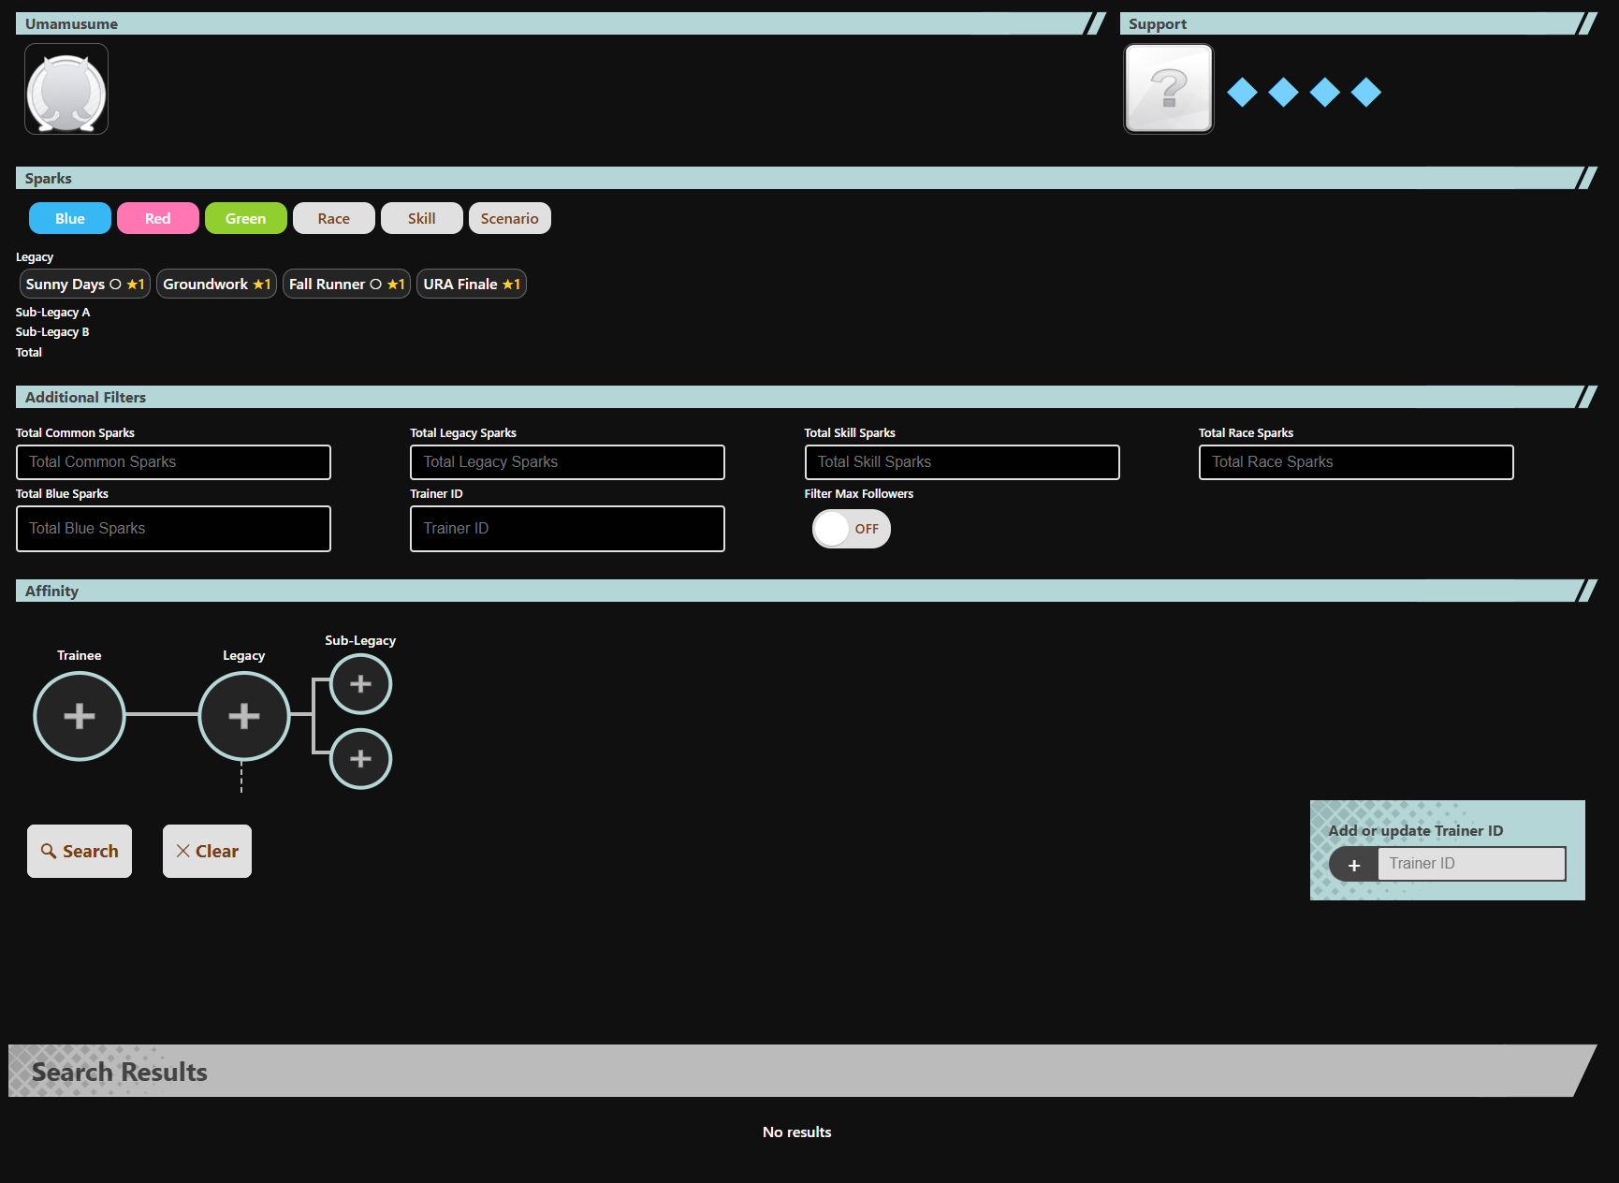The image size is (1619, 1183).
Task: Click the fourth limit-break diamond
Action: coord(1365,92)
